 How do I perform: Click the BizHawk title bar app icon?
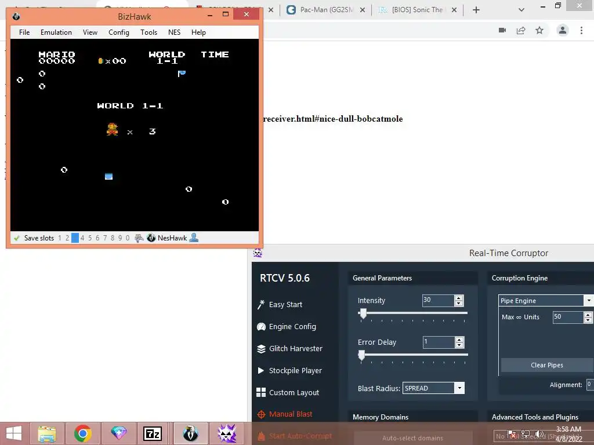[16, 16]
